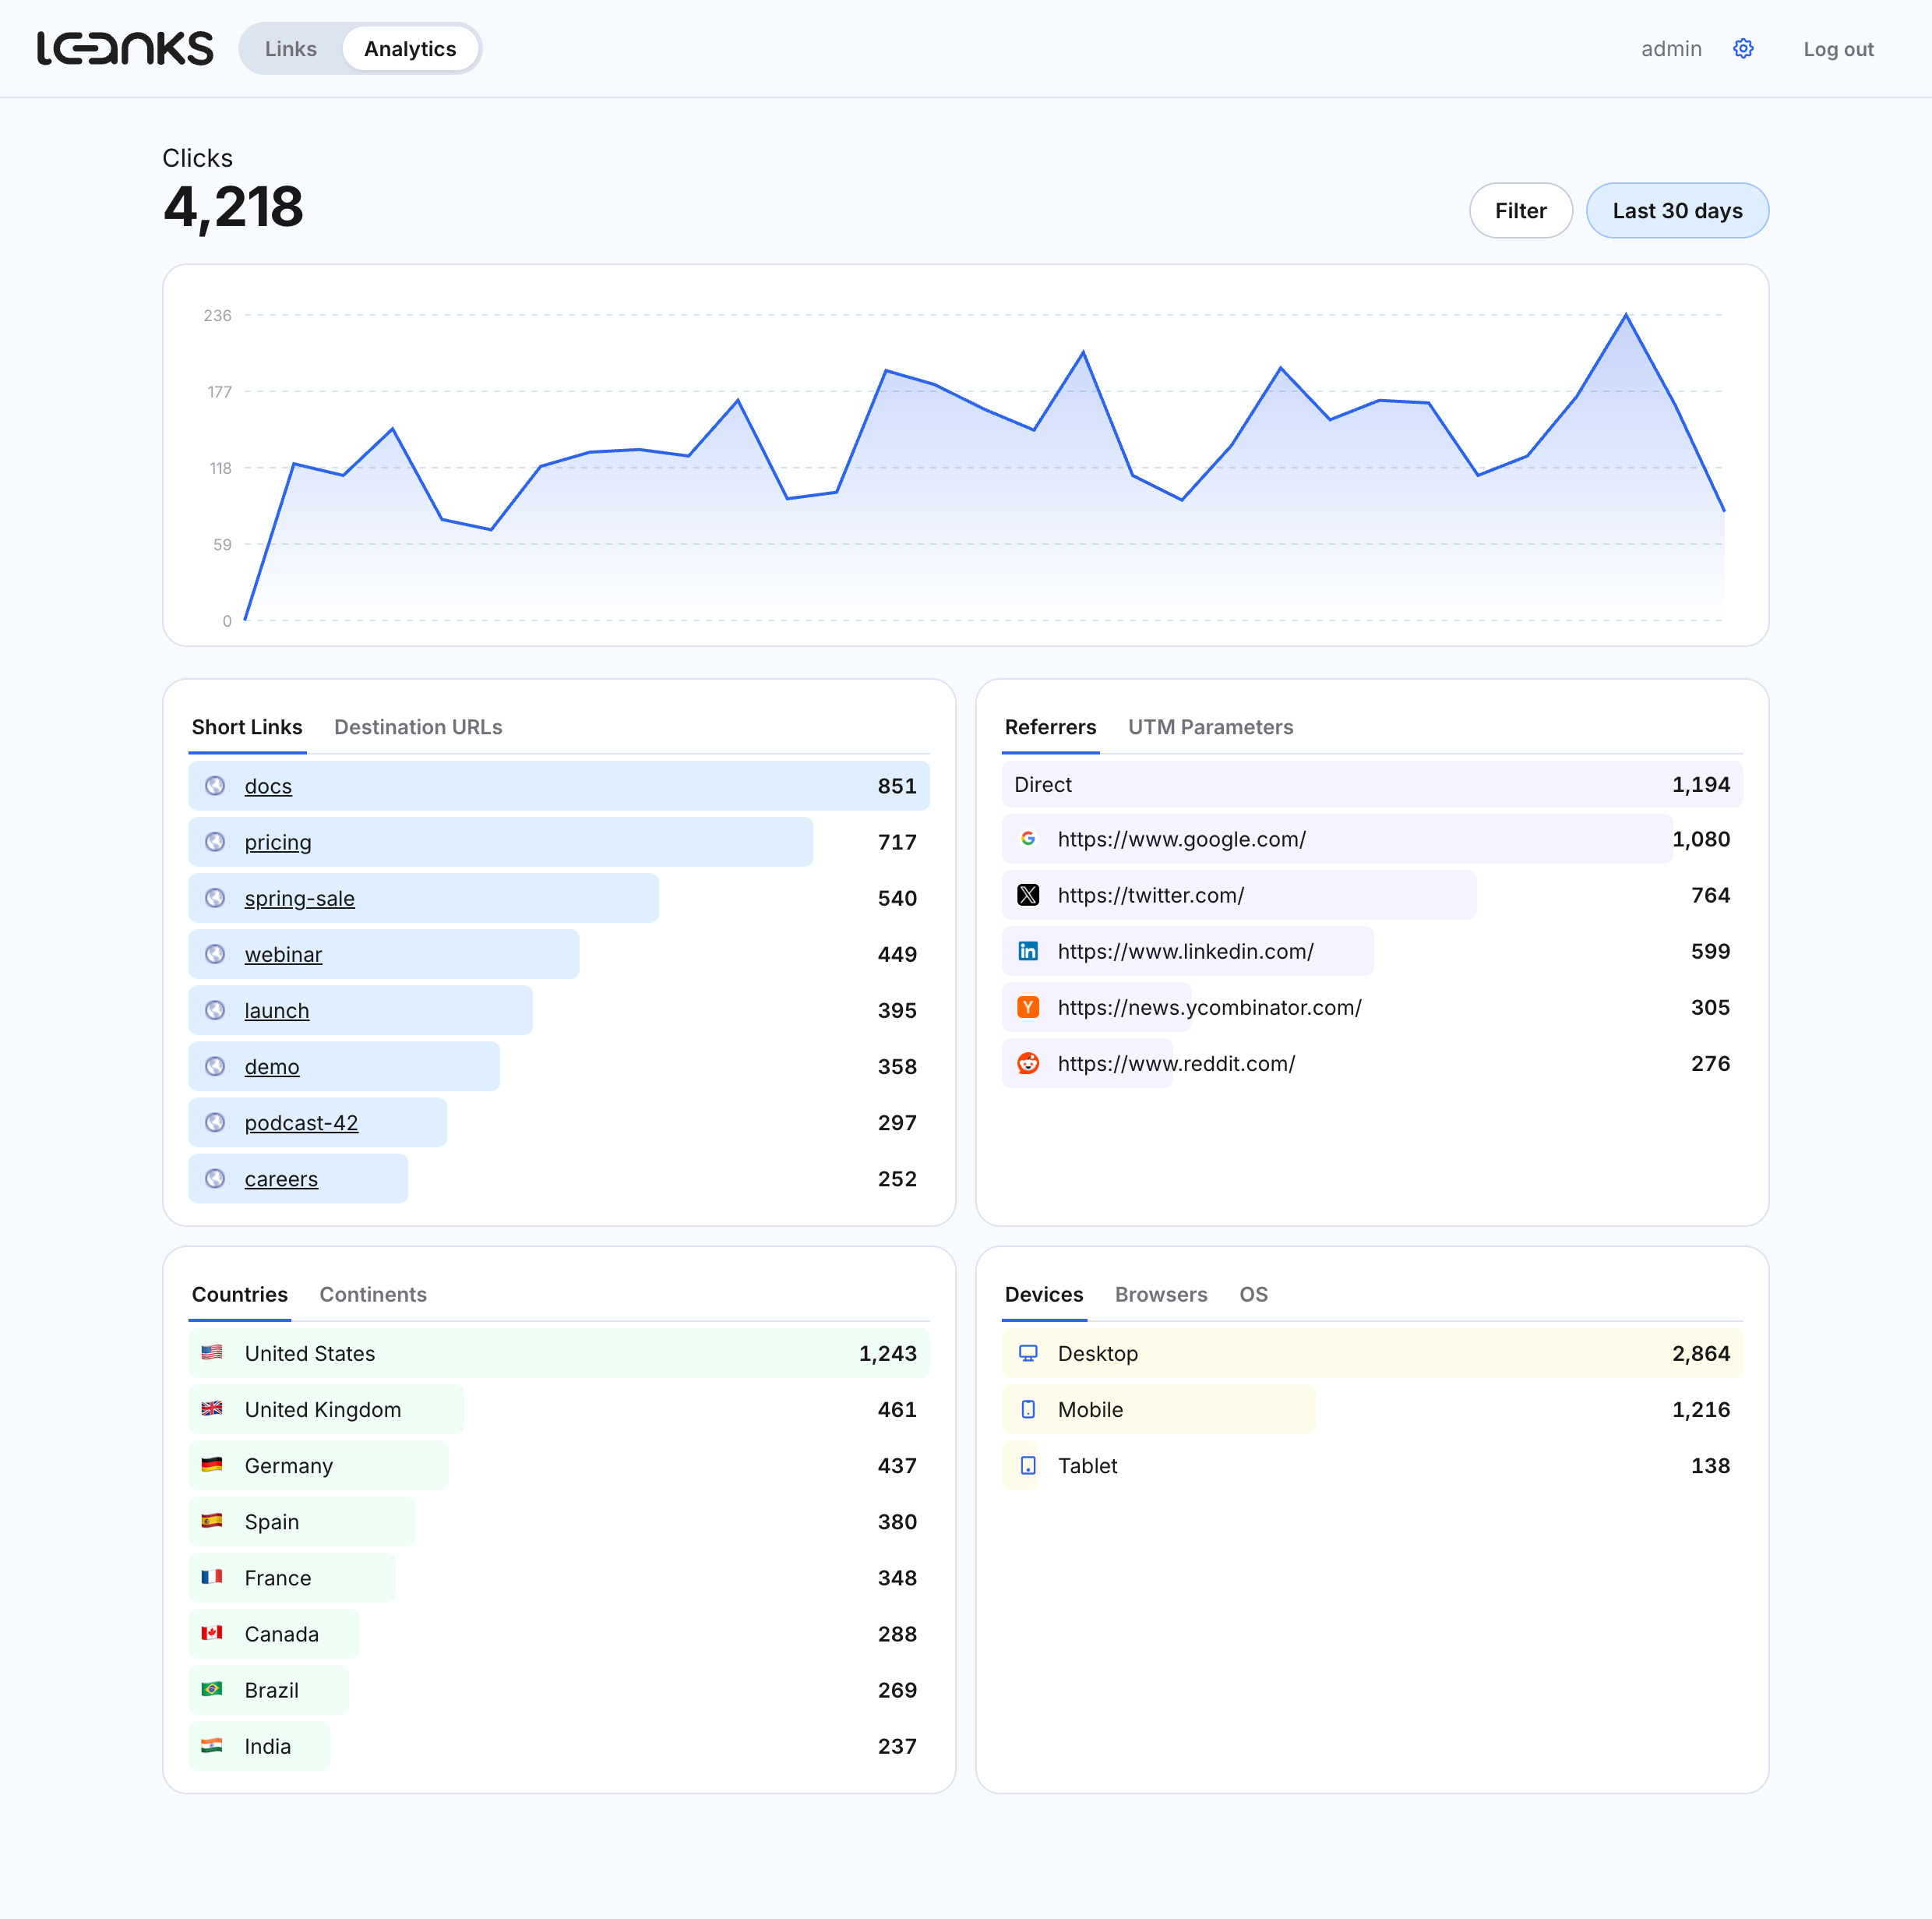Open the launch short link
Viewport: 1932px width, 1919px height.
[x=277, y=1010]
